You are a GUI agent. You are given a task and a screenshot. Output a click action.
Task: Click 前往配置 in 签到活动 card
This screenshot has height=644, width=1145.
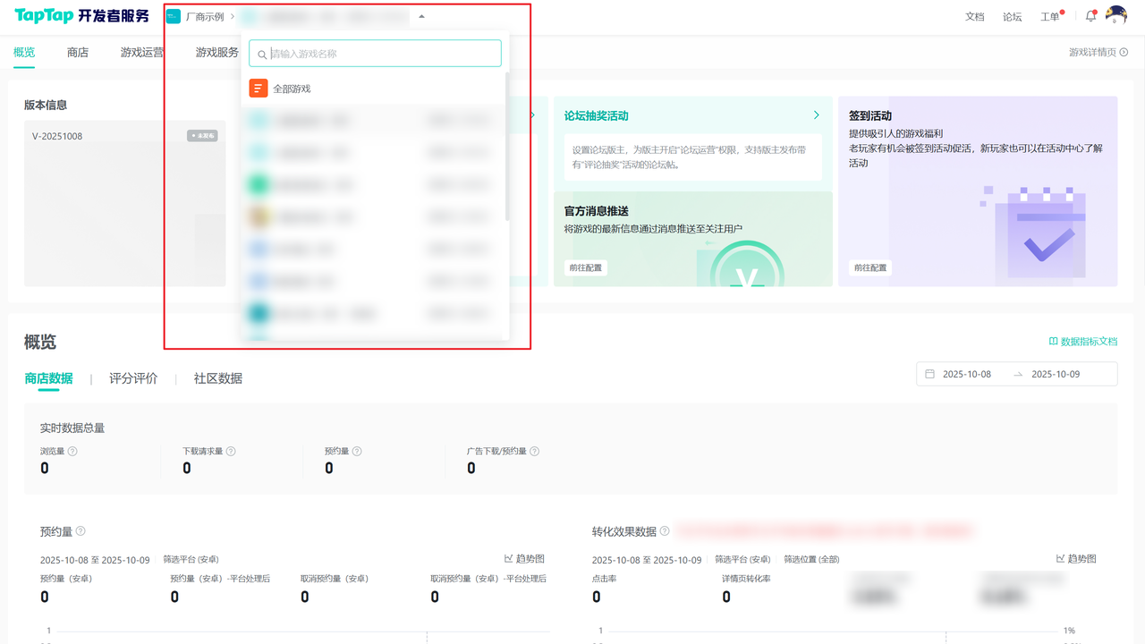point(869,267)
